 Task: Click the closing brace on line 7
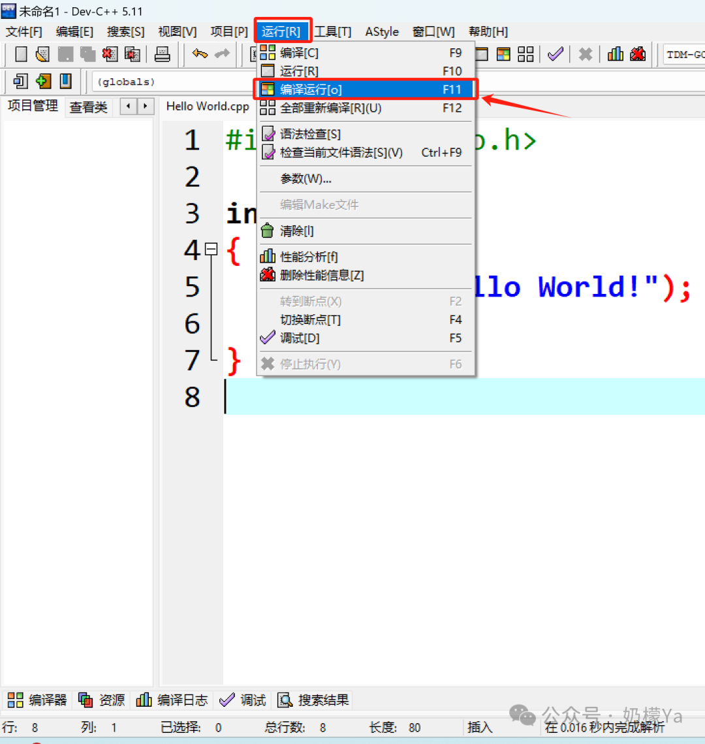(234, 361)
